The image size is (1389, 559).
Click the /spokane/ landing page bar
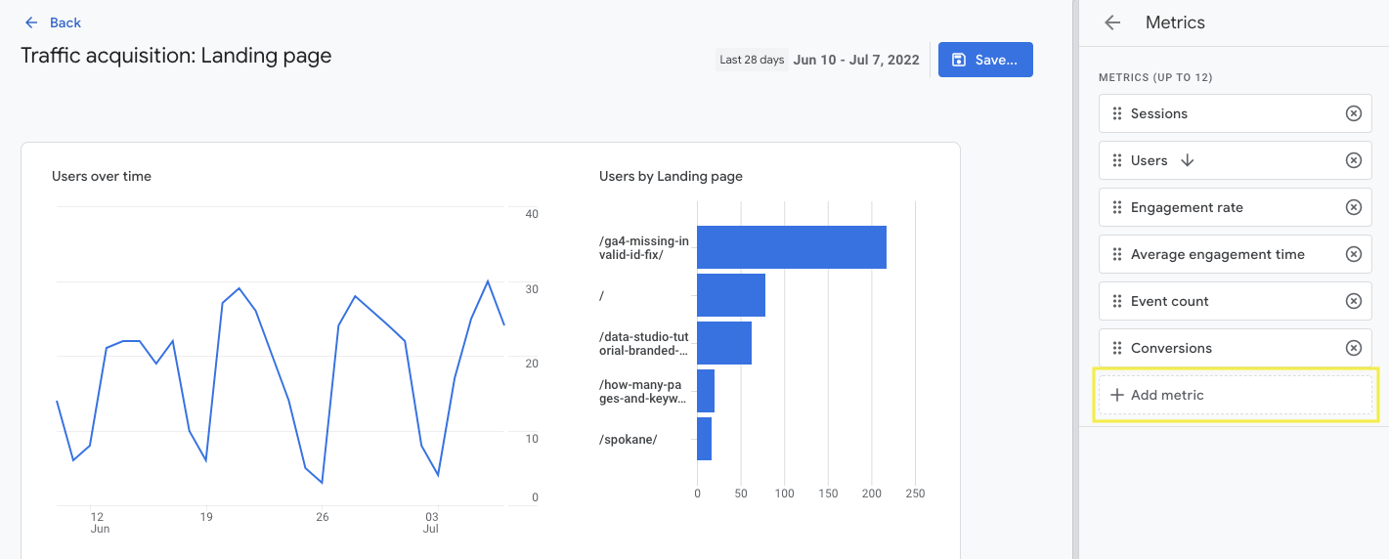click(704, 439)
